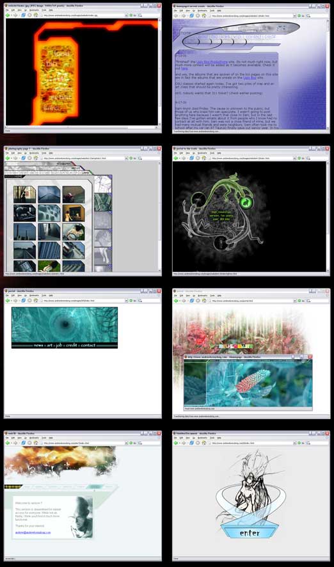
Task: Click Forward arrow in the orange brick image window
Action: coord(15,15)
